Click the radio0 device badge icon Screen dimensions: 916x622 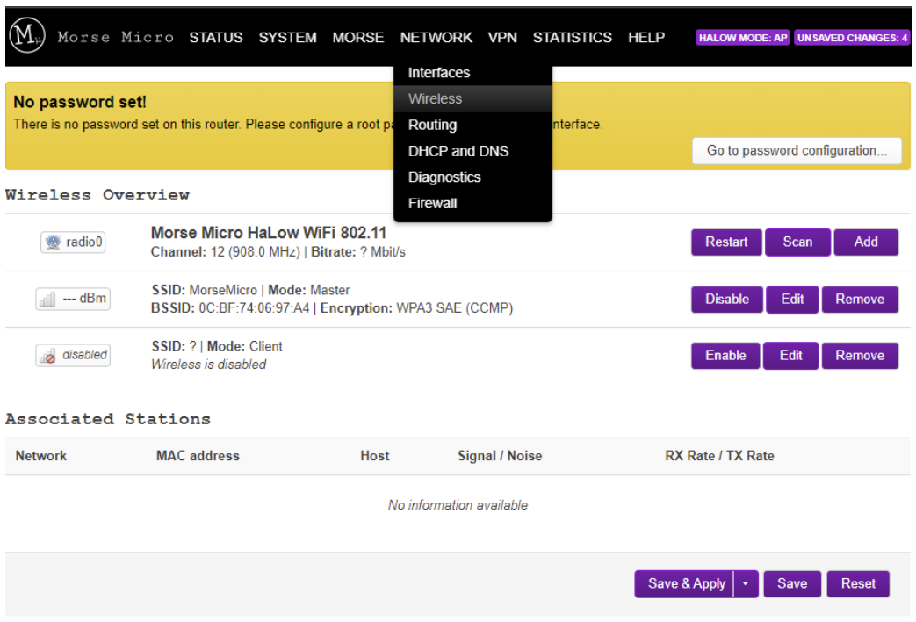point(73,242)
